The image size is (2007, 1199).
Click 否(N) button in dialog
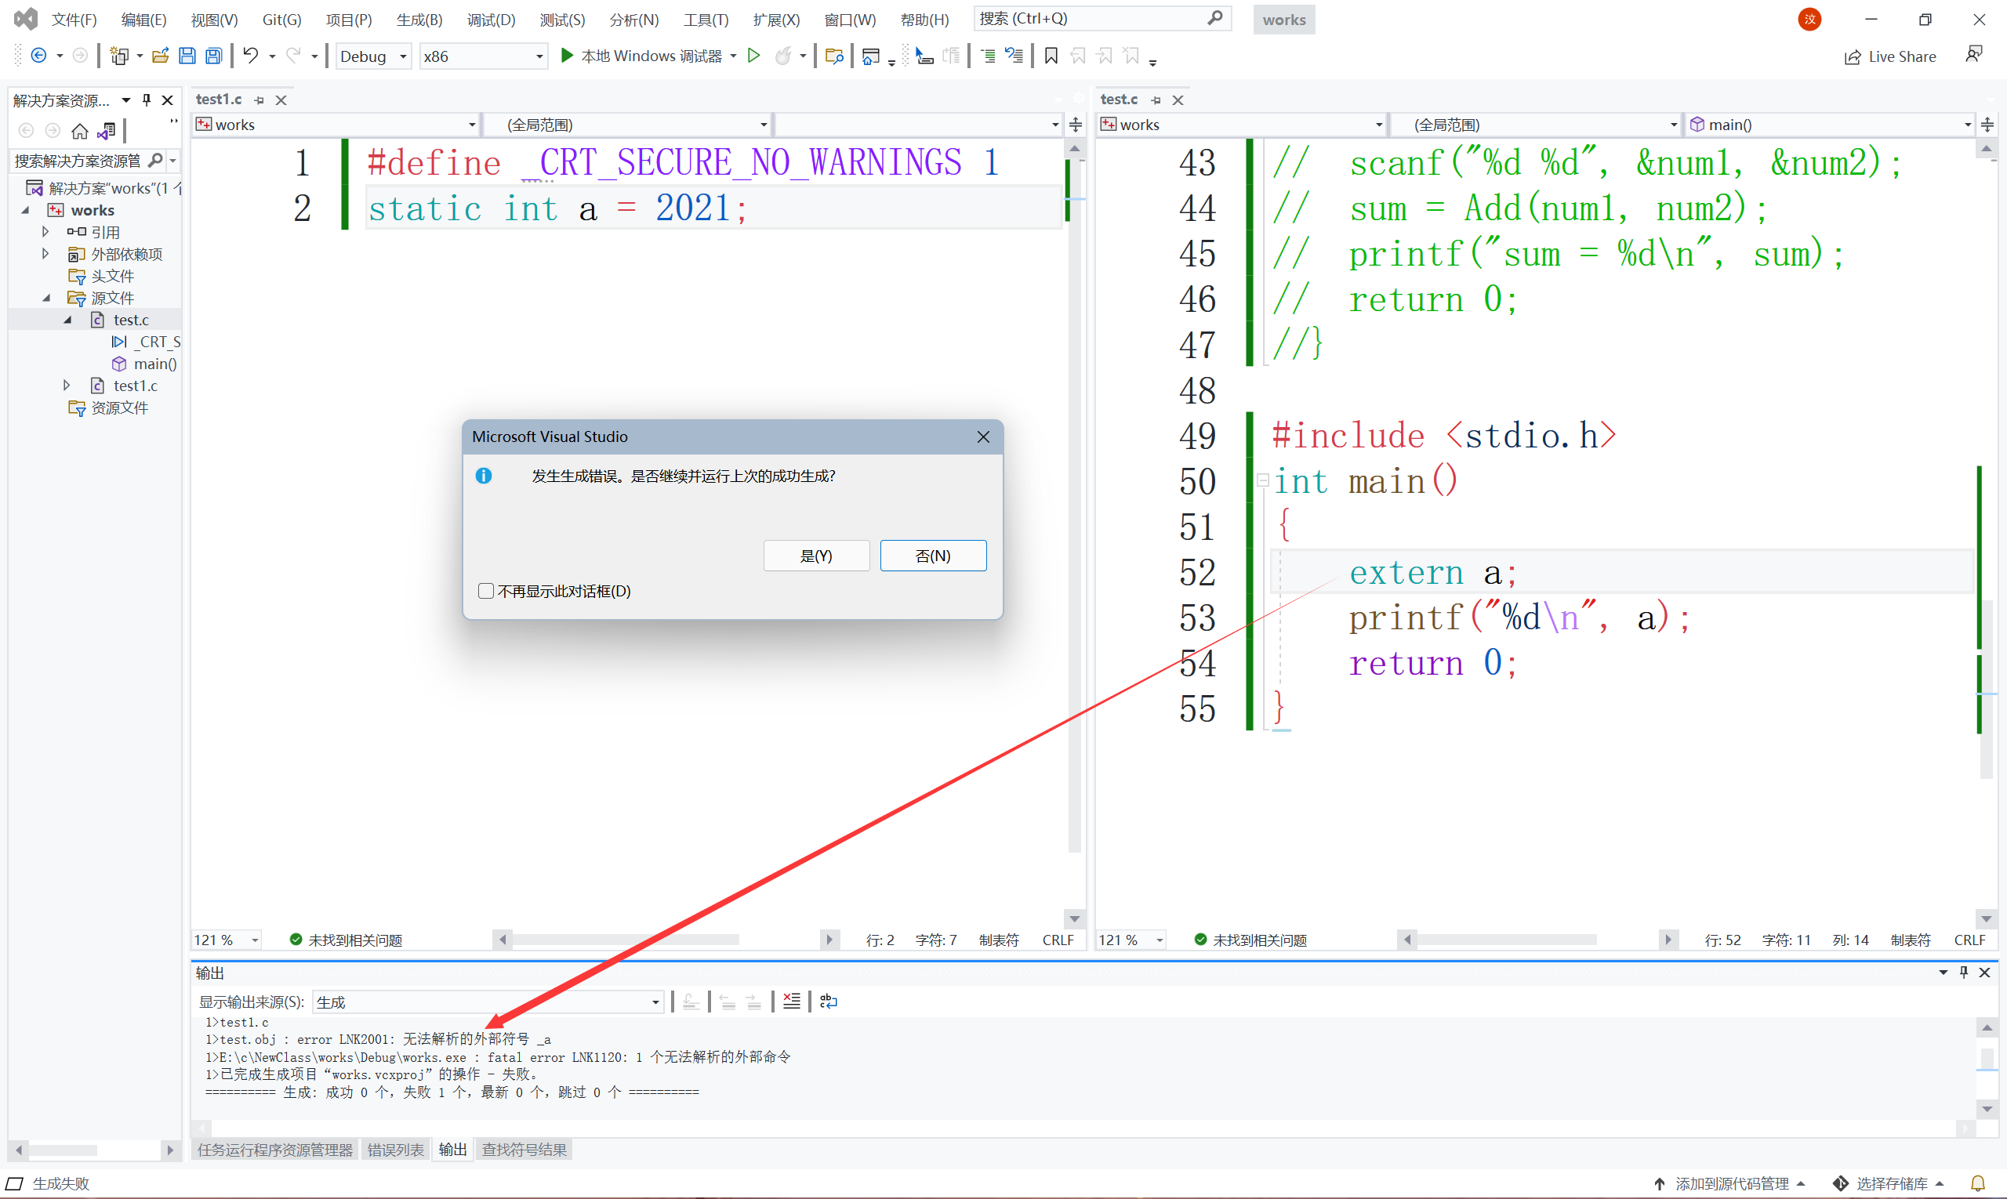(933, 556)
